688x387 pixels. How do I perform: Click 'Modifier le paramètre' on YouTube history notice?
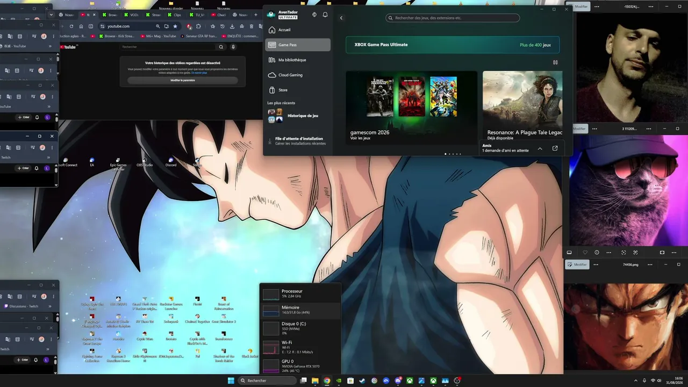(x=183, y=80)
